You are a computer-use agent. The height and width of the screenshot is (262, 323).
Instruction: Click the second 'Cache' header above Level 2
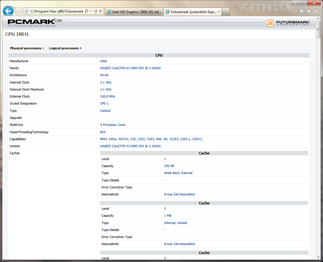[x=204, y=203]
